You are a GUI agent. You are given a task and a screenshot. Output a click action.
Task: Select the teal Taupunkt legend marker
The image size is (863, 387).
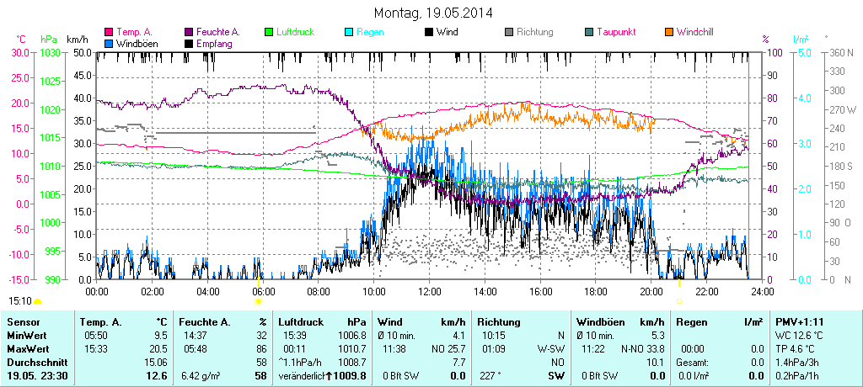point(589,32)
